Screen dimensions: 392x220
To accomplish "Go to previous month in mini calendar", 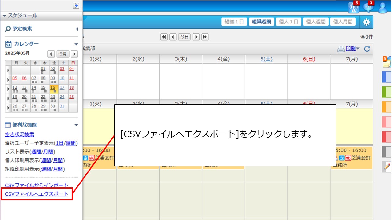I will pos(51,54).
